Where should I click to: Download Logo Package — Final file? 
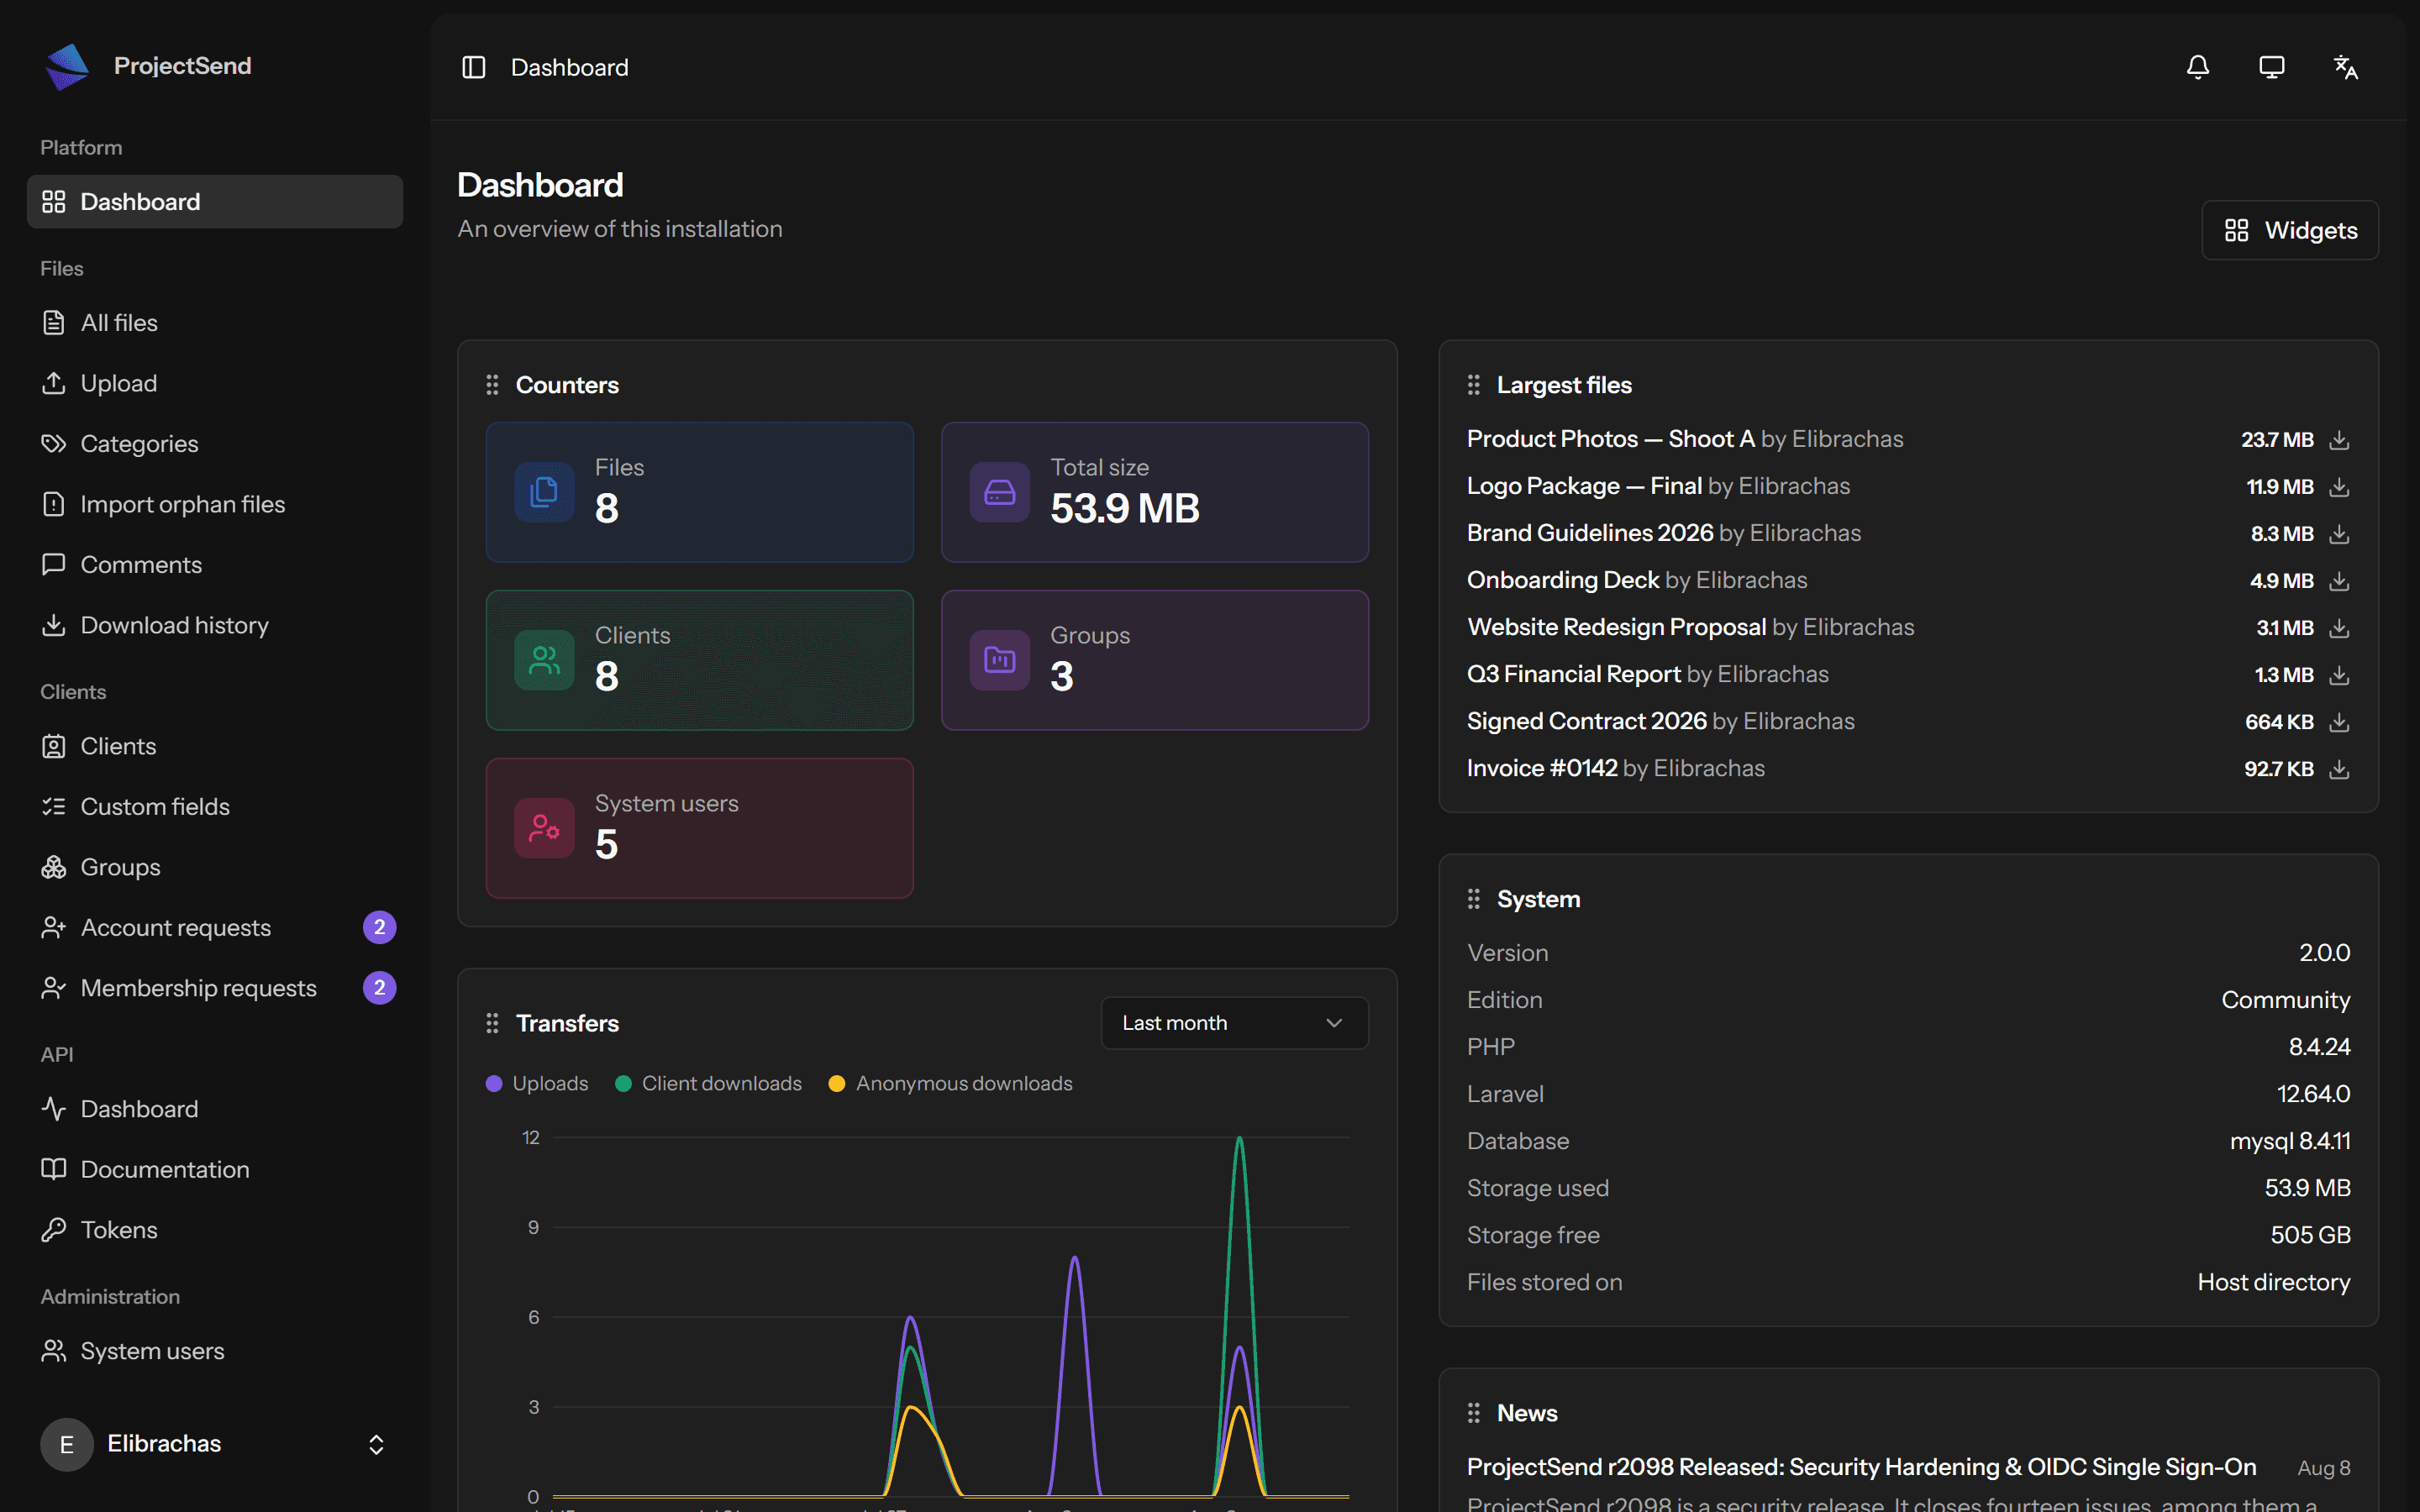coord(2339,487)
